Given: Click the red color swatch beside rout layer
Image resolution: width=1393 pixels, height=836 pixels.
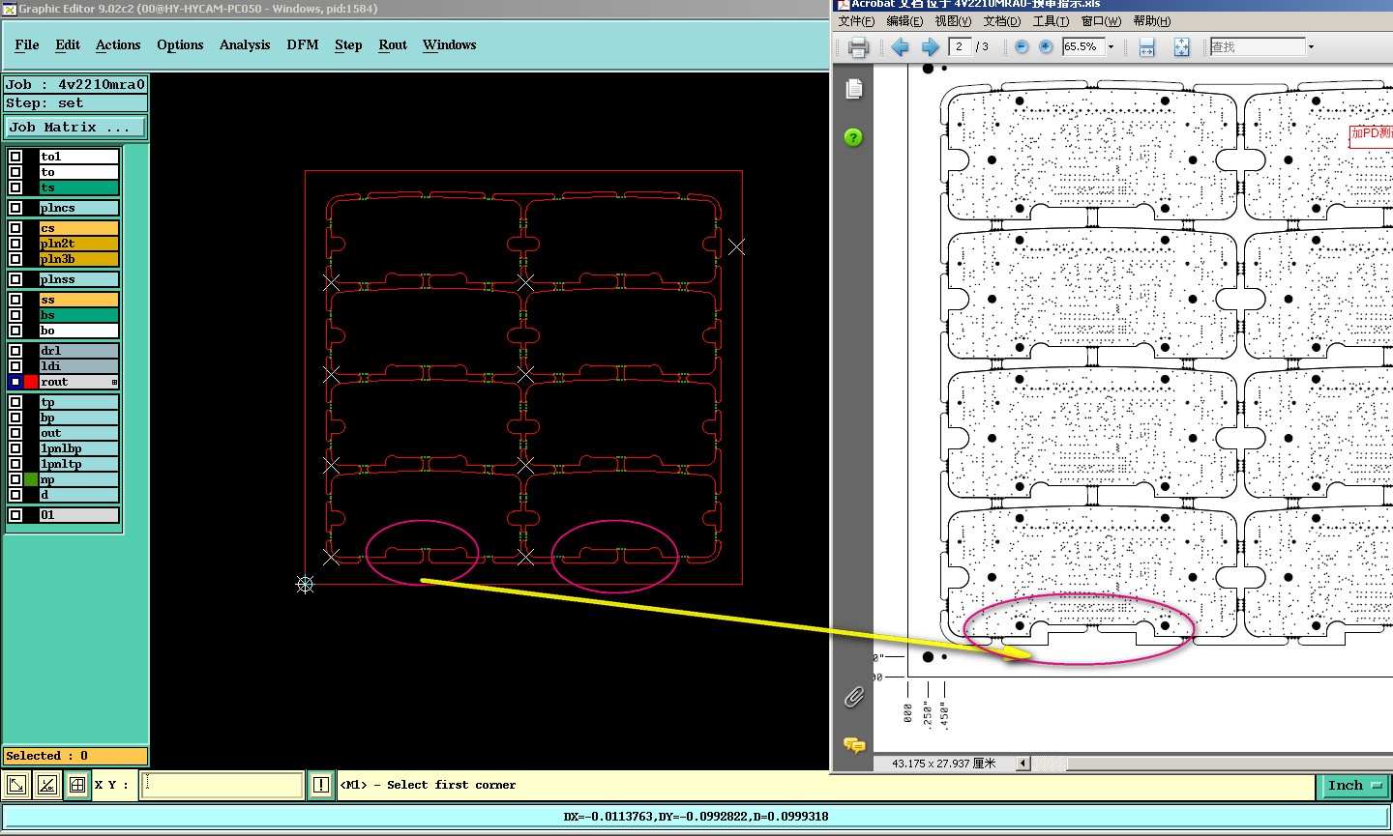Looking at the screenshot, I should click(31, 382).
